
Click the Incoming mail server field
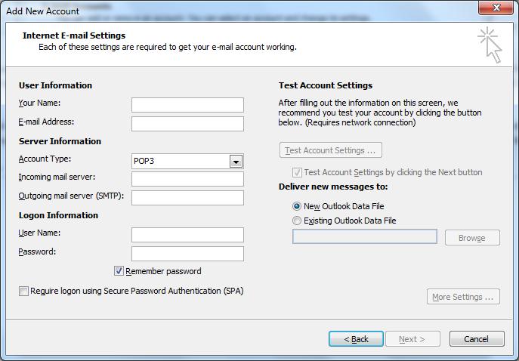click(187, 179)
